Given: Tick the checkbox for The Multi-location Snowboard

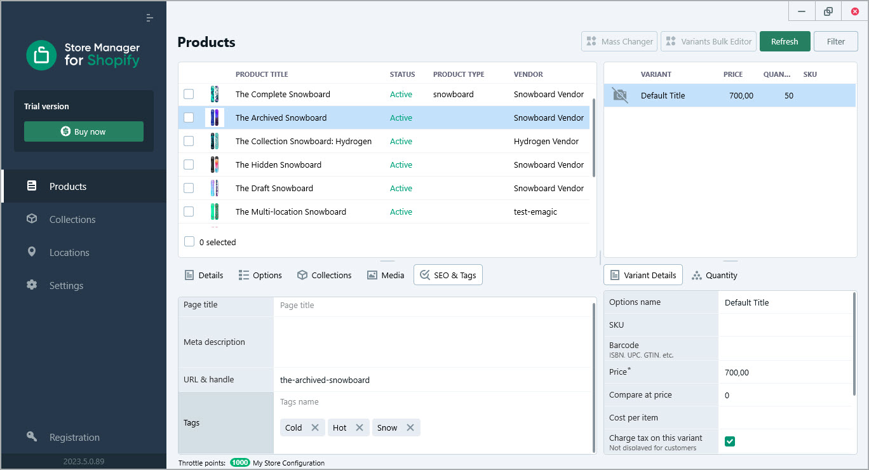Looking at the screenshot, I should click(x=189, y=211).
